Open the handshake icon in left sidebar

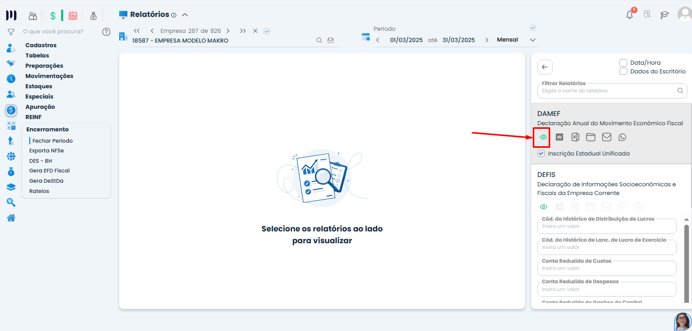coord(11,63)
